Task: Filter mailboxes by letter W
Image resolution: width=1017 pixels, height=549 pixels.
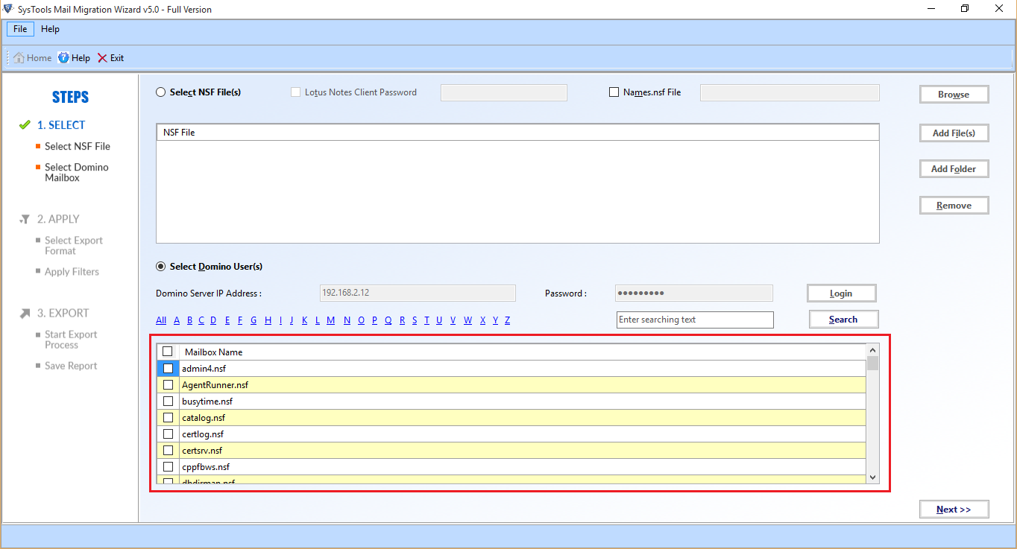Action: pyautogui.click(x=468, y=320)
